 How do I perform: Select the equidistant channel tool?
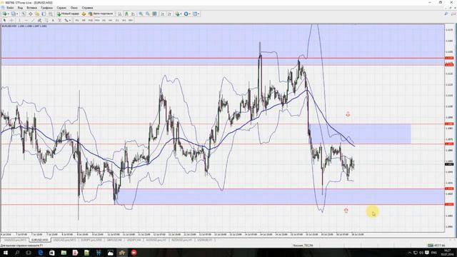[x=40, y=21]
